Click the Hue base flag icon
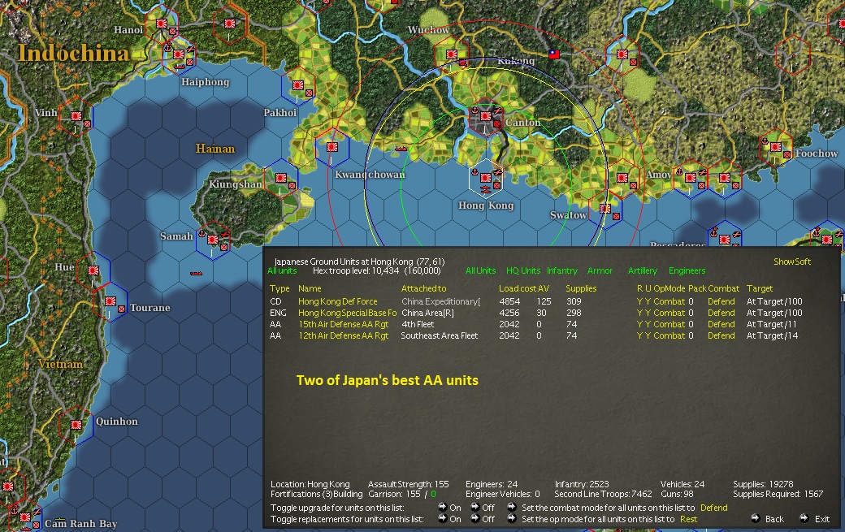The image size is (845, 532). tap(93, 270)
